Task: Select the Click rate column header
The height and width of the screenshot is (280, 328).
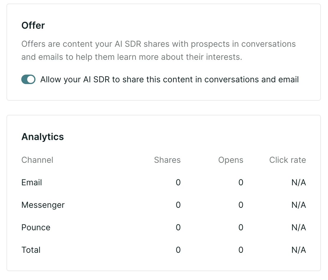Action: click(x=288, y=160)
